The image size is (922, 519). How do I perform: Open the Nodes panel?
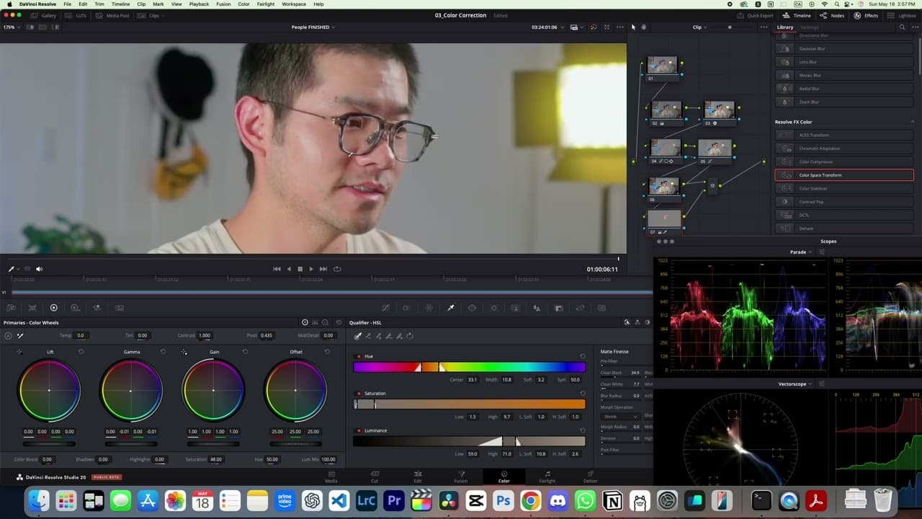831,15
